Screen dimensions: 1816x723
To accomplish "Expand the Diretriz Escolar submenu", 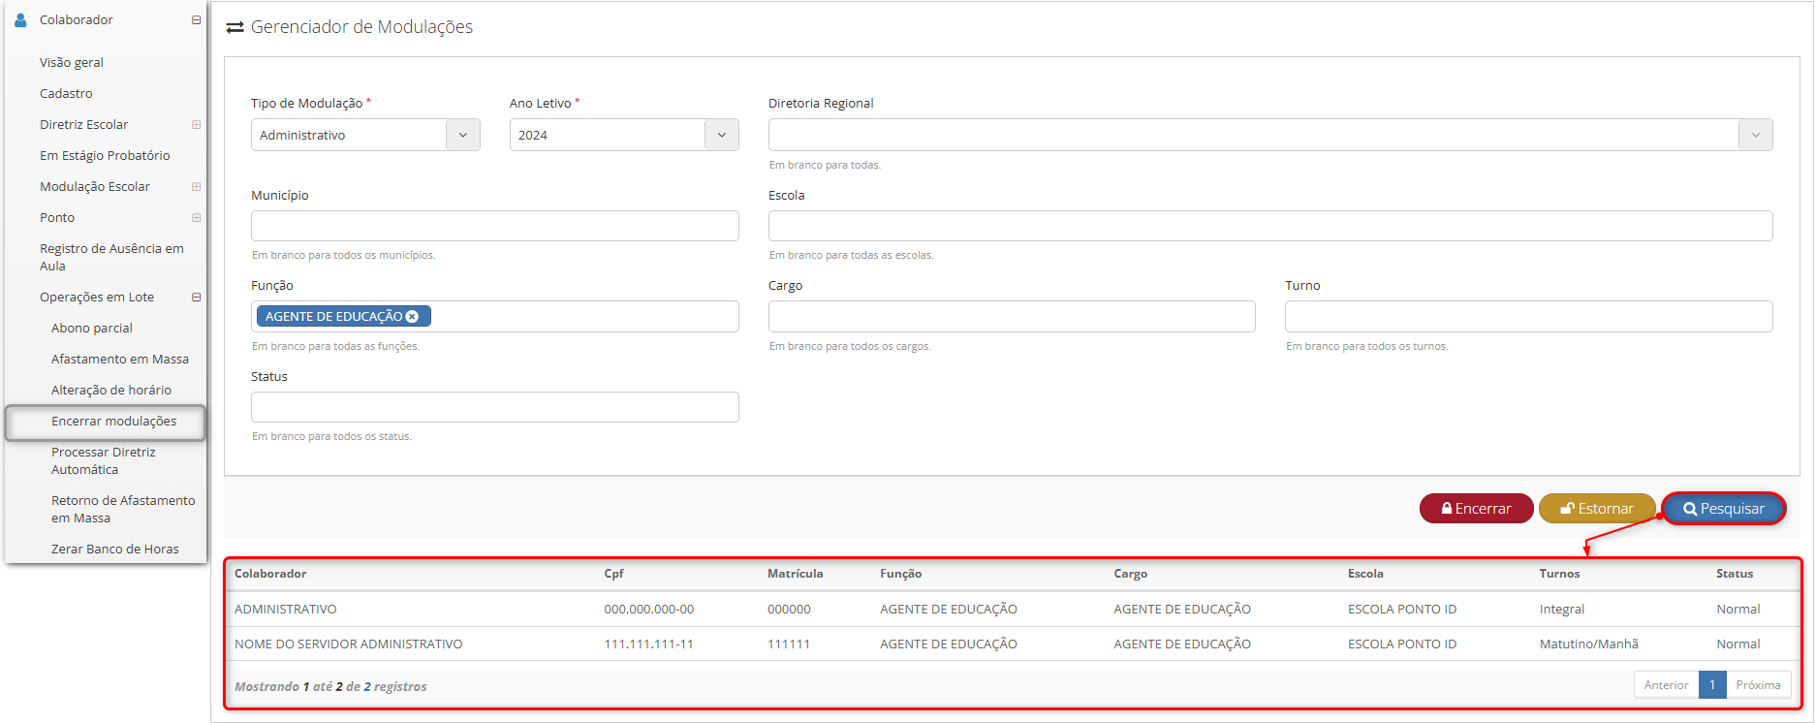I will click(x=196, y=125).
